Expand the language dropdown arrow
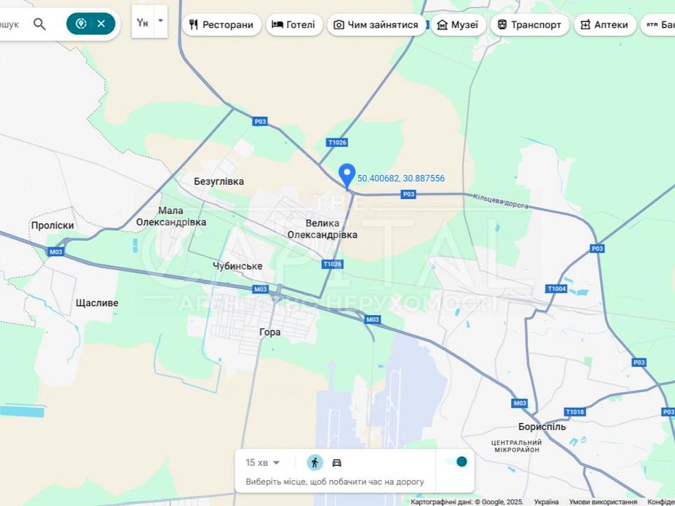675x506 pixels. pyautogui.click(x=160, y=21)
